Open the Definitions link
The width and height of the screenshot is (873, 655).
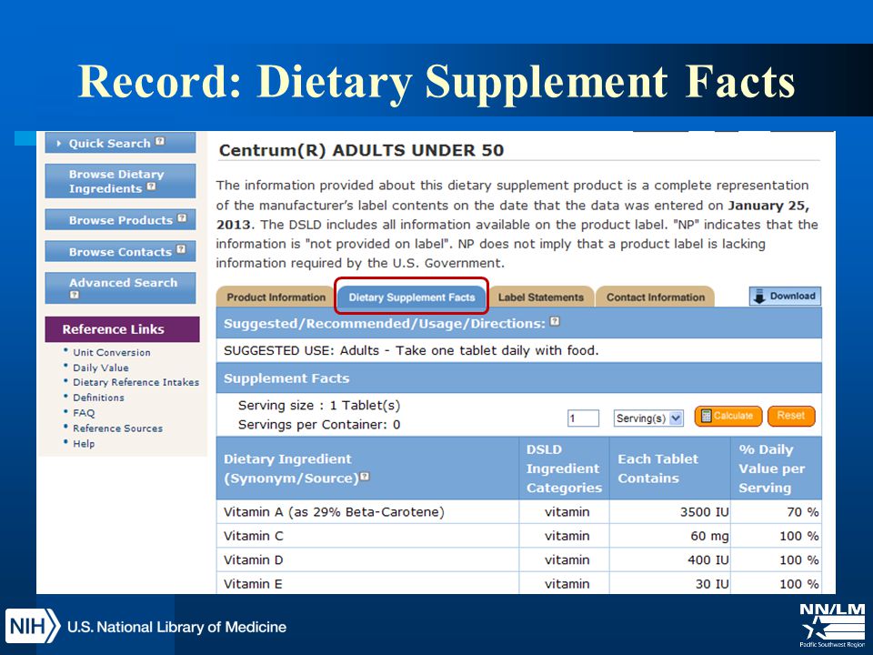[98, 398]
